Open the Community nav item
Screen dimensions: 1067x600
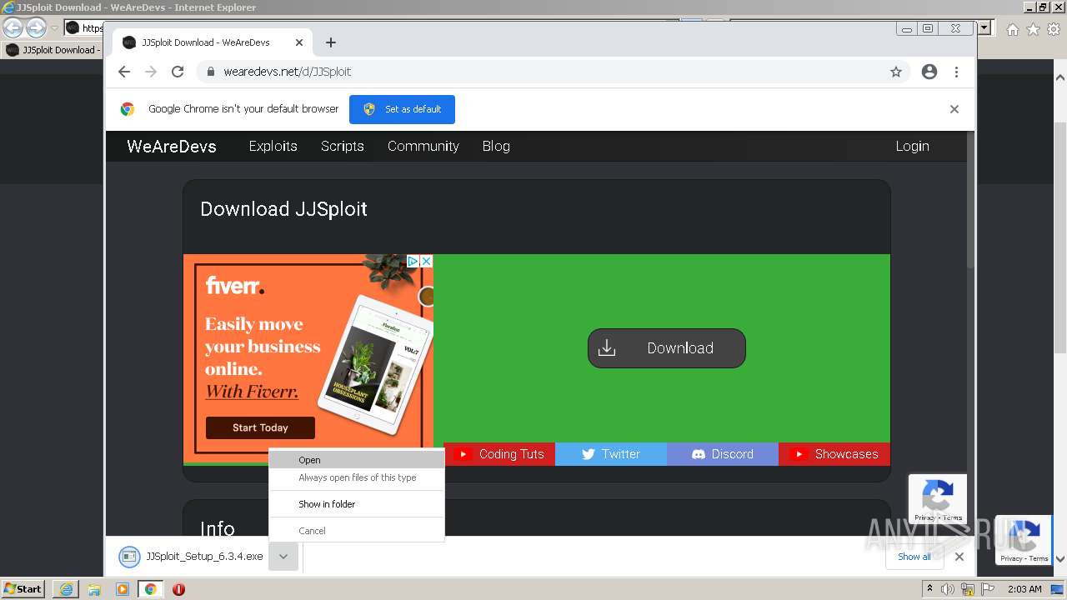[x=423, y=146]
